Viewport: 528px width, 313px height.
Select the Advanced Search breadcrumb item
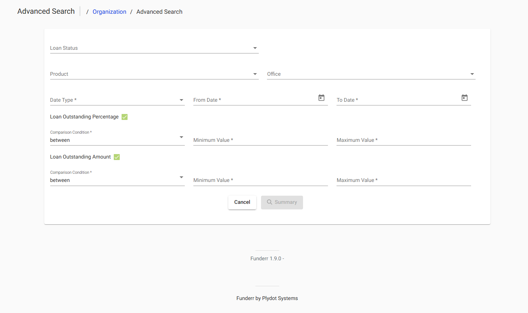tap(159, 12)
